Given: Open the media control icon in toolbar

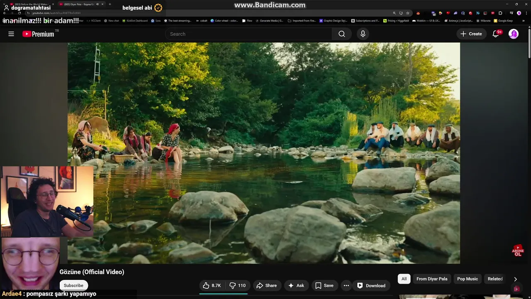Looking at the screenshot, I should click(x=511, y=13).
